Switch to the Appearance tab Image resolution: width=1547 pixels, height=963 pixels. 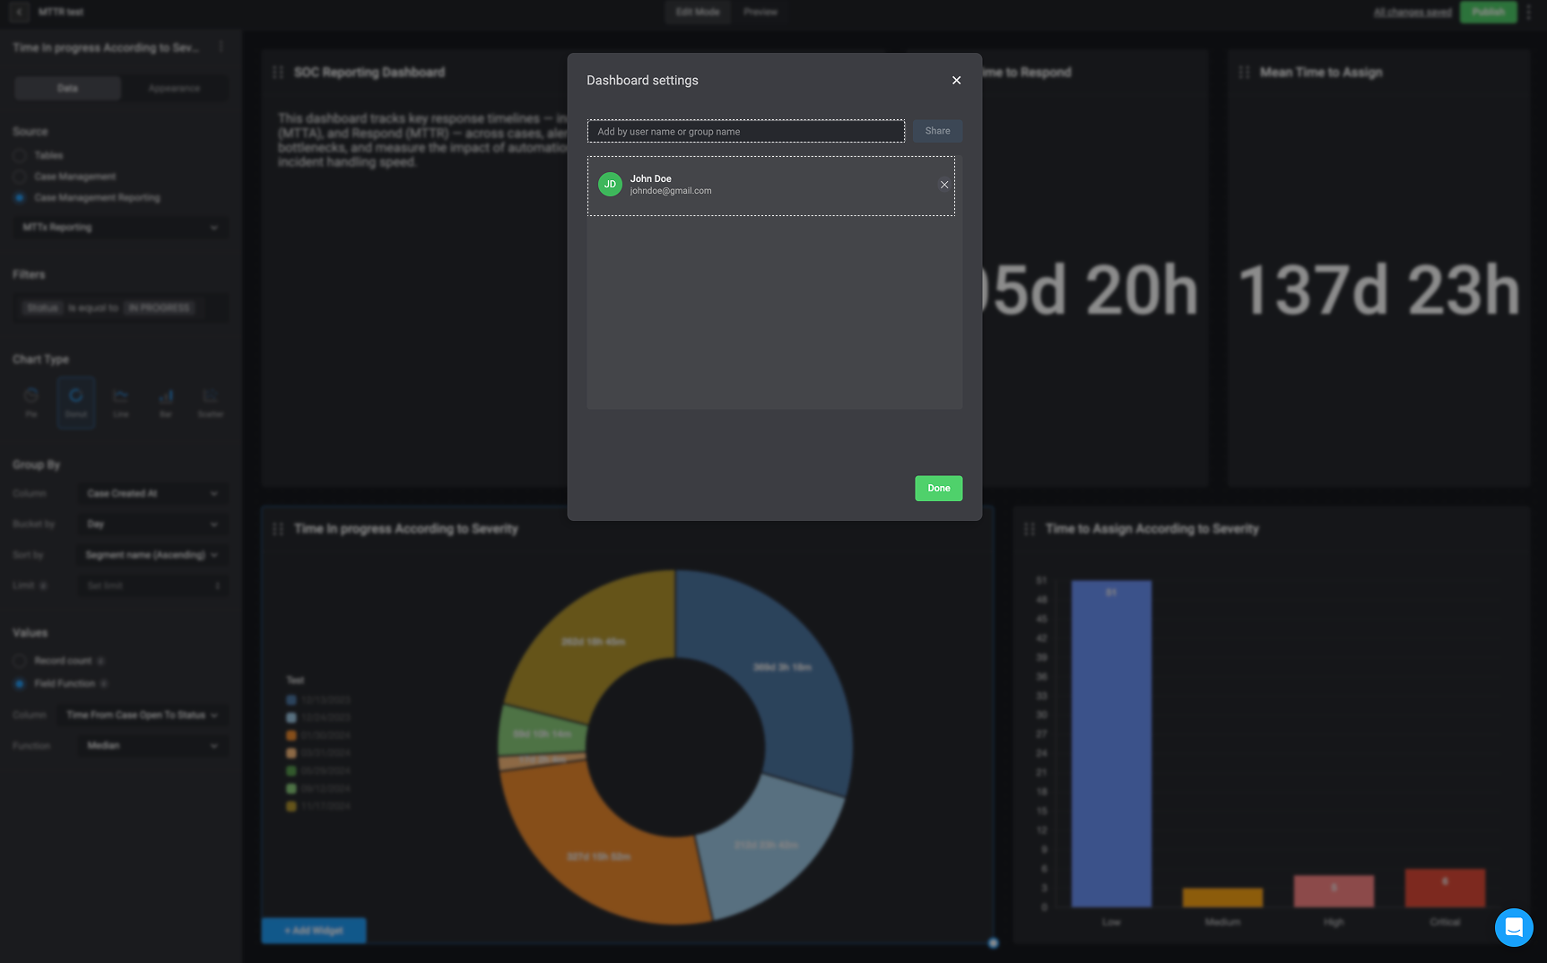point(174,88)
